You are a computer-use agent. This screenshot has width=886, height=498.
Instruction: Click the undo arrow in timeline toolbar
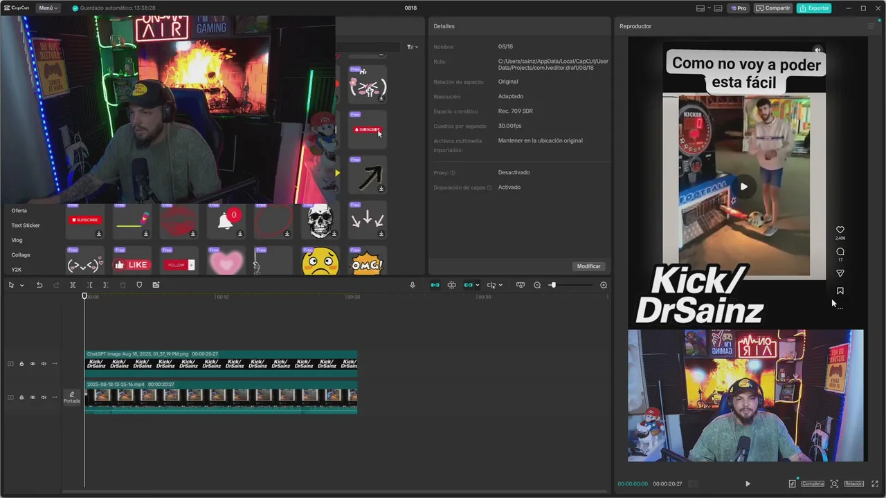[x=39, y=285]
